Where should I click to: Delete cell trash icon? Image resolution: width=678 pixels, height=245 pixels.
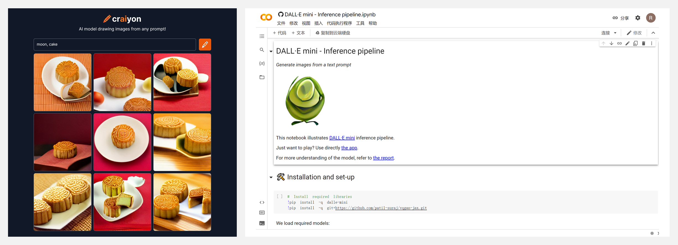pyautogui.click(x=643, y=43)
